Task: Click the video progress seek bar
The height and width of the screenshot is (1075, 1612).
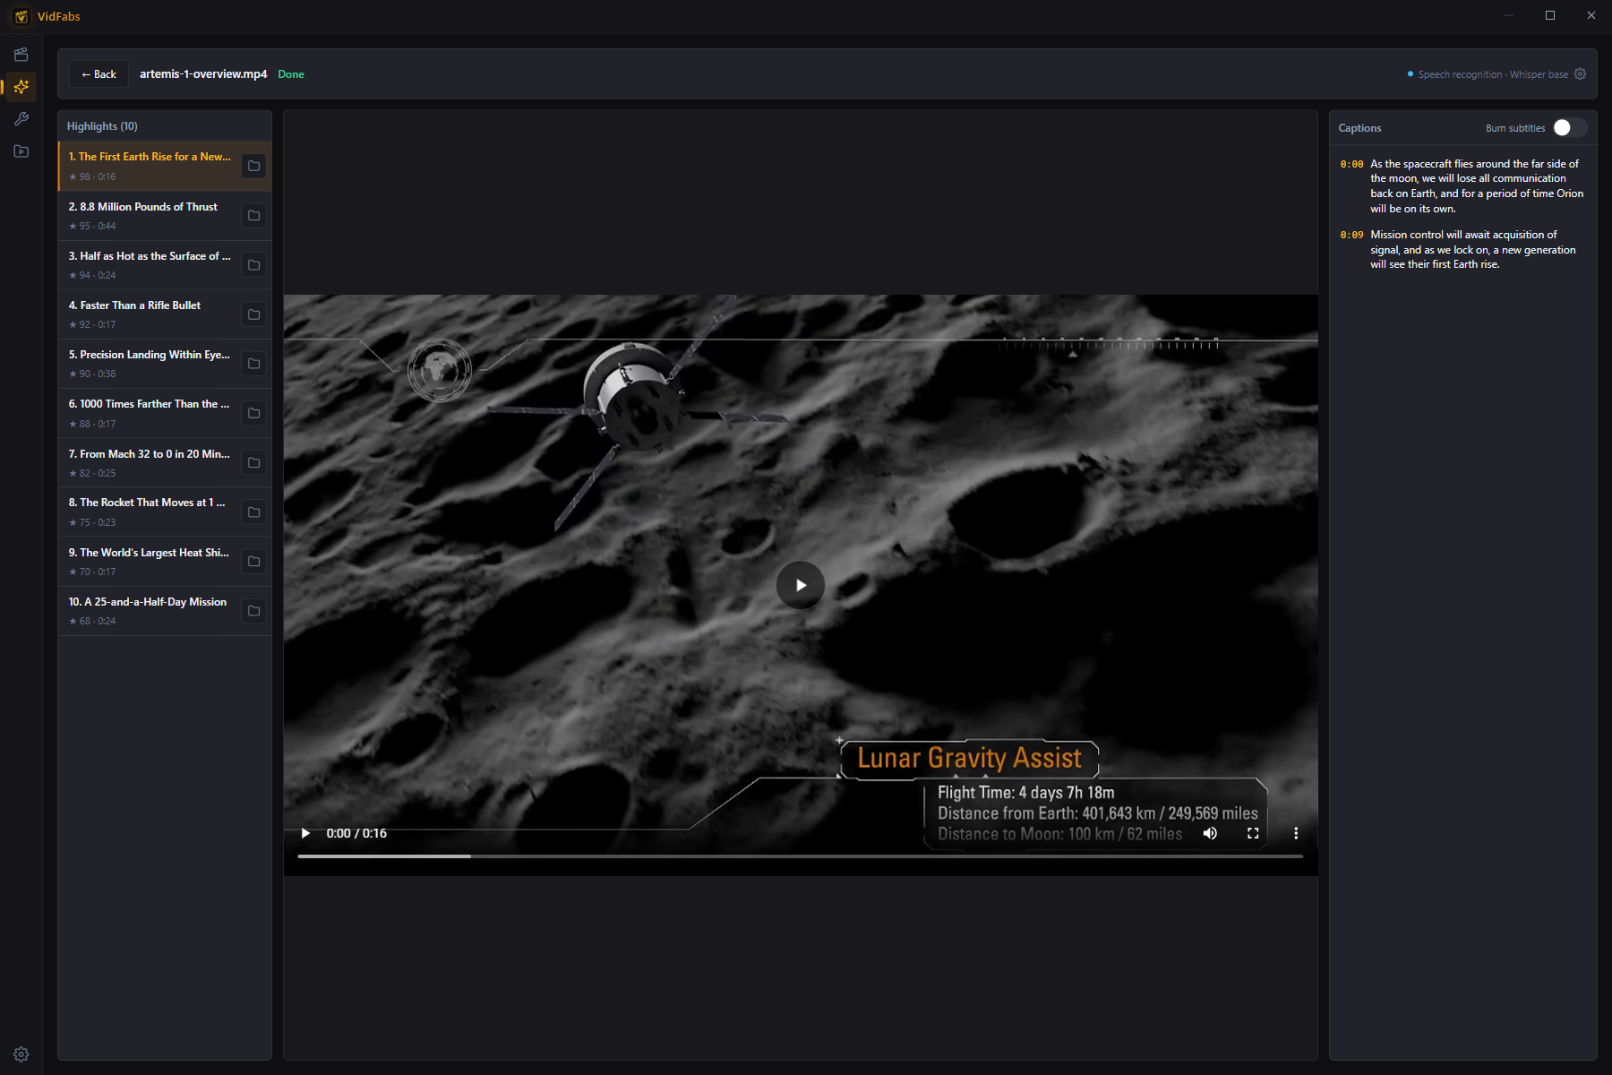Action: 800,856
